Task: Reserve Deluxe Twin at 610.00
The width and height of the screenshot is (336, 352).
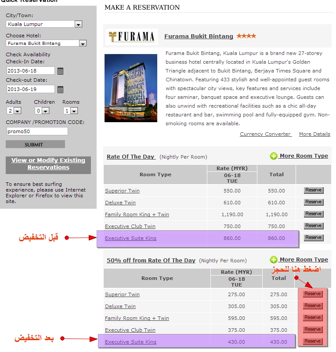Action: pos(314,202)
